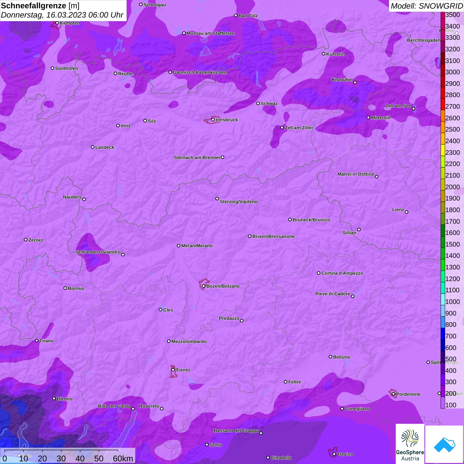Click the Treviso city marker dot
The image size is (464, 464).
tap(334, 454)
